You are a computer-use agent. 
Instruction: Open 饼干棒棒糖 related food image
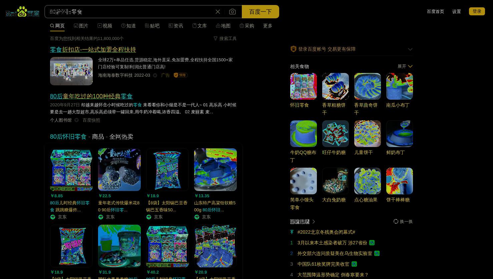pyautogui.click(x=400, y=181)
